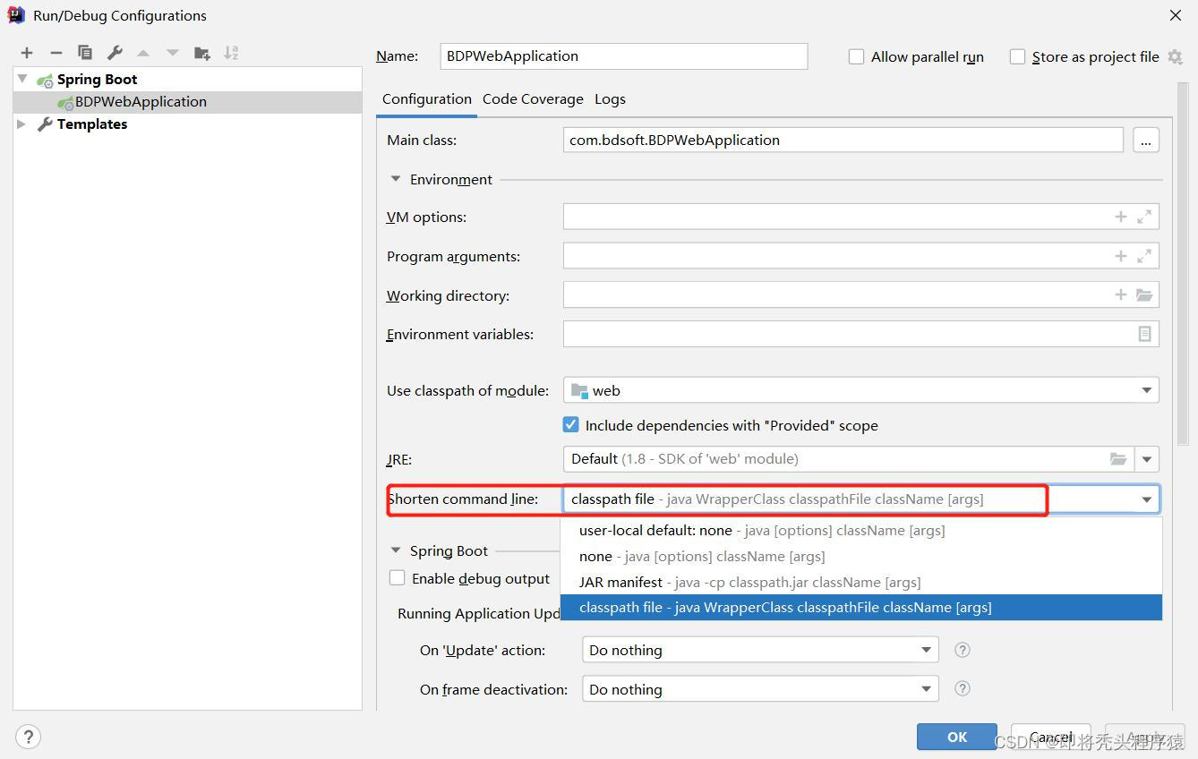Confirm with the OK button
The image size is (1198, 759).
957,737
